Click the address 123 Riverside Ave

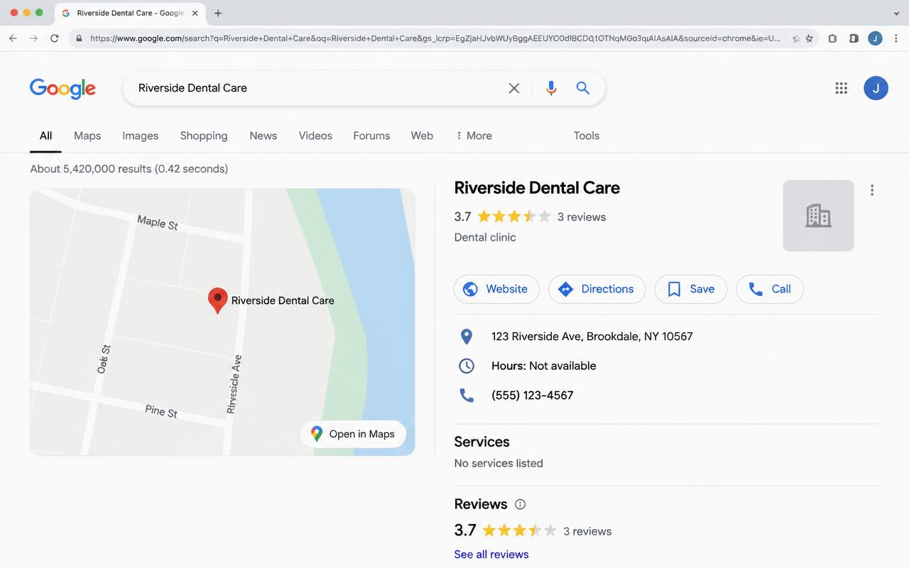point(592,337)
